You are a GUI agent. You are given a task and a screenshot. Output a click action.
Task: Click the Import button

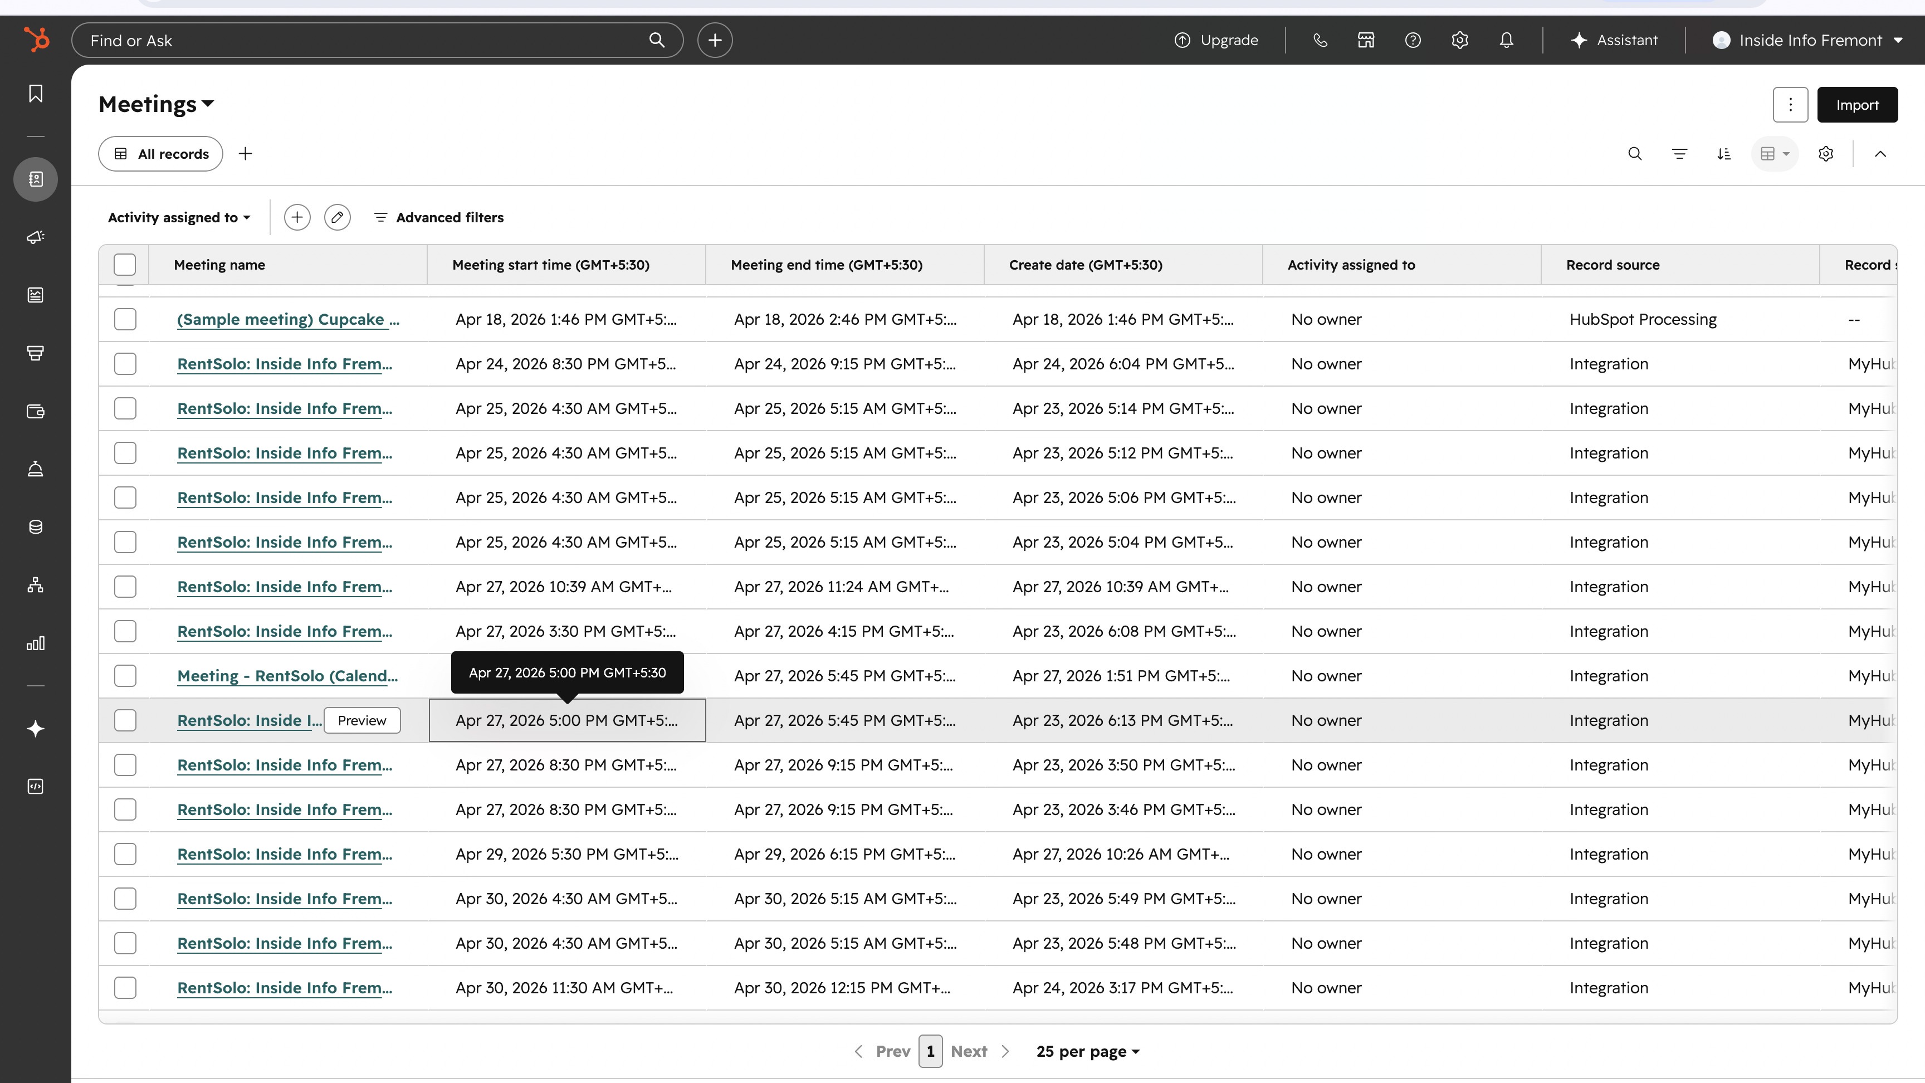click(1857, 105)
